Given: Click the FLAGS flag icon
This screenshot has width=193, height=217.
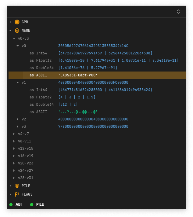Looking at the screenshot, I should (x=17, y=194).
